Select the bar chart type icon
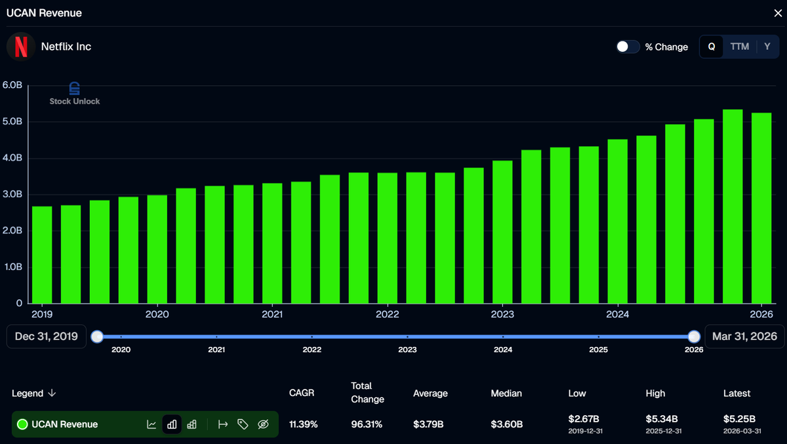The height and width of the screenshot is (444, 787). click(x=172, y=424)
